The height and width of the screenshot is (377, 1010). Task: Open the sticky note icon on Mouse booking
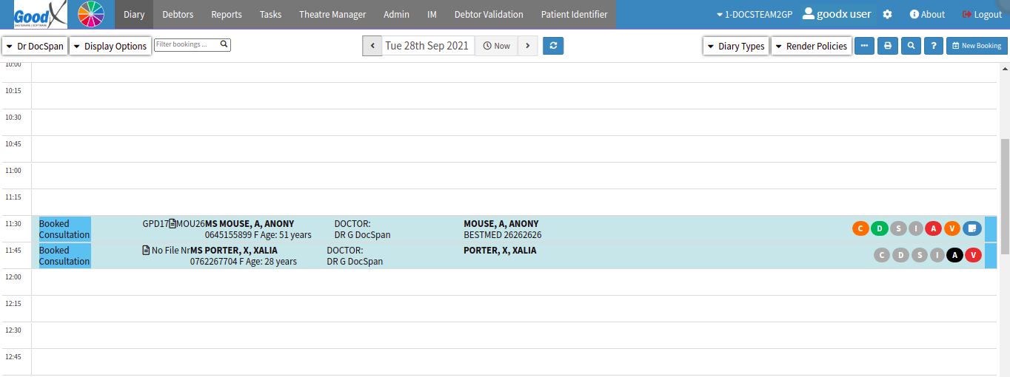coord(971,228)
